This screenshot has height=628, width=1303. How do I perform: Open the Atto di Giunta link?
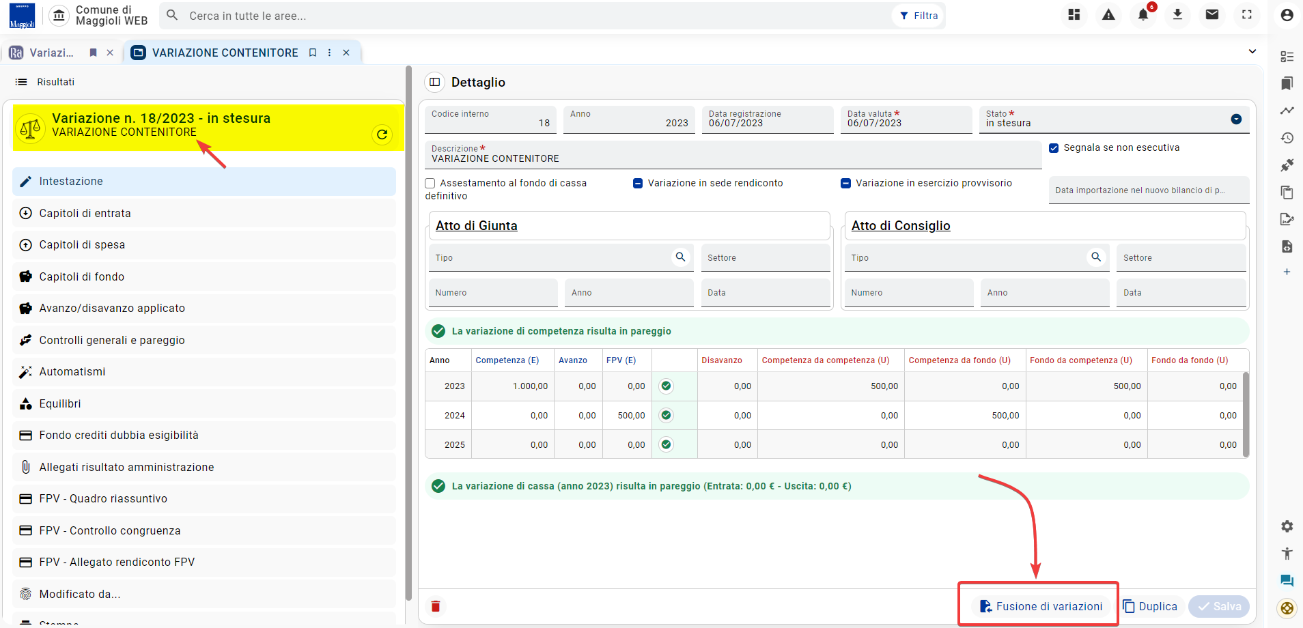477,226
